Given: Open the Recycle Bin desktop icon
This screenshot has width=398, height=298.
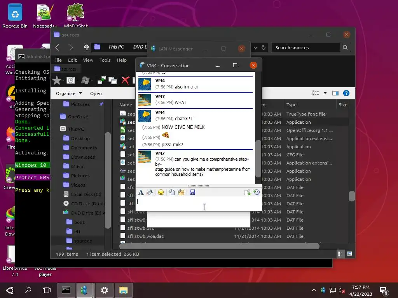Looking at the screenshot, I should coord(15,16).
